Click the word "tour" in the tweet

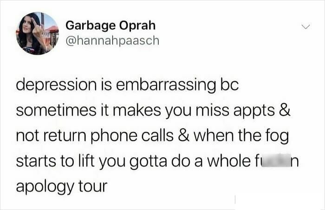[x=93, y=186]
